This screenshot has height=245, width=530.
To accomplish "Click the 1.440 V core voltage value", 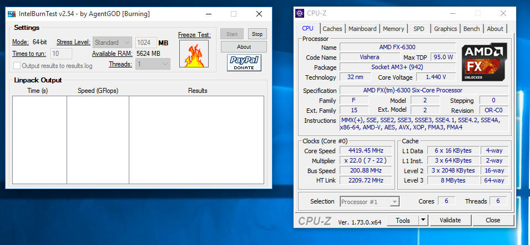I will (x=436, y=77).
